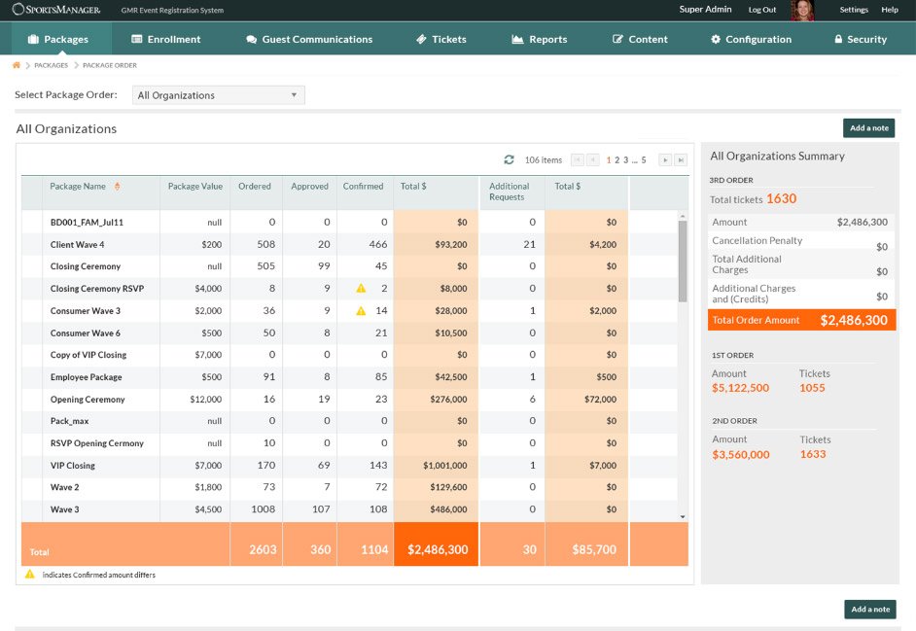Image resolution: width=916 pixels, height=631 pixels.
Task: Click the Log Out link
Action: click(761, 10)
